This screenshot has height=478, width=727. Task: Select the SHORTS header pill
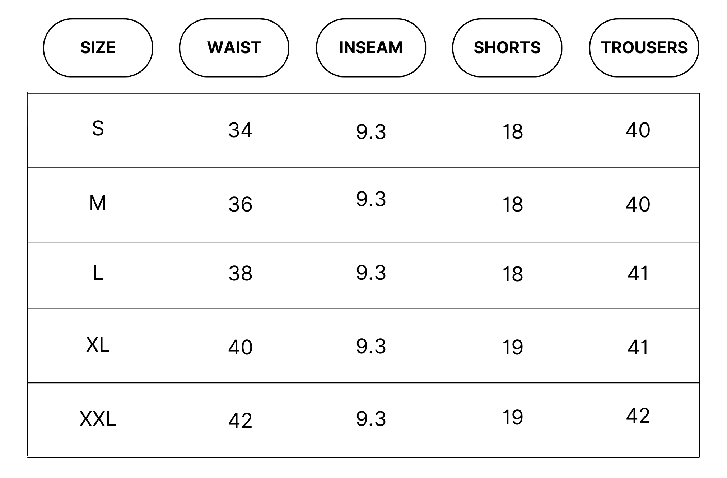coord(507,48)
